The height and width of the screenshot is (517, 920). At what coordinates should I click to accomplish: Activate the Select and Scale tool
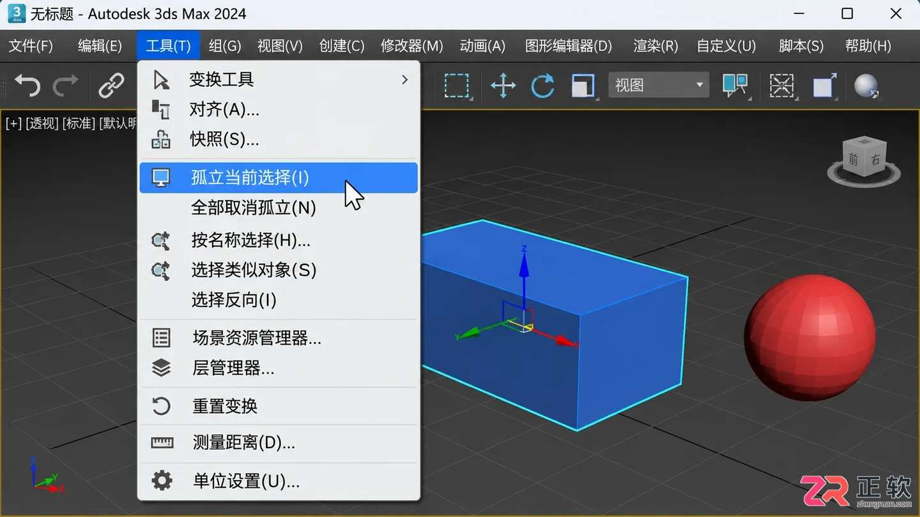coord(583,85)
